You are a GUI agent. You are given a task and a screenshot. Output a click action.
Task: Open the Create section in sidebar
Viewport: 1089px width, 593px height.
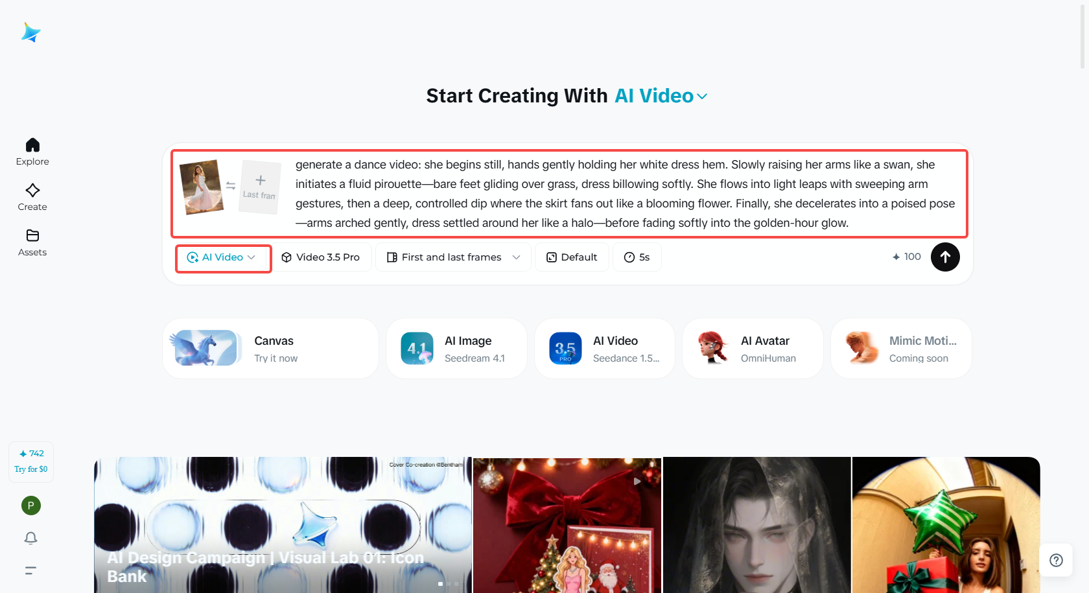click(x=32, y=198)
